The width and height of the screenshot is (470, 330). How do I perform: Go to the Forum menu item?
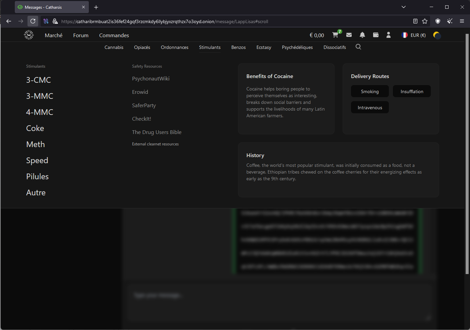(81, 35)
